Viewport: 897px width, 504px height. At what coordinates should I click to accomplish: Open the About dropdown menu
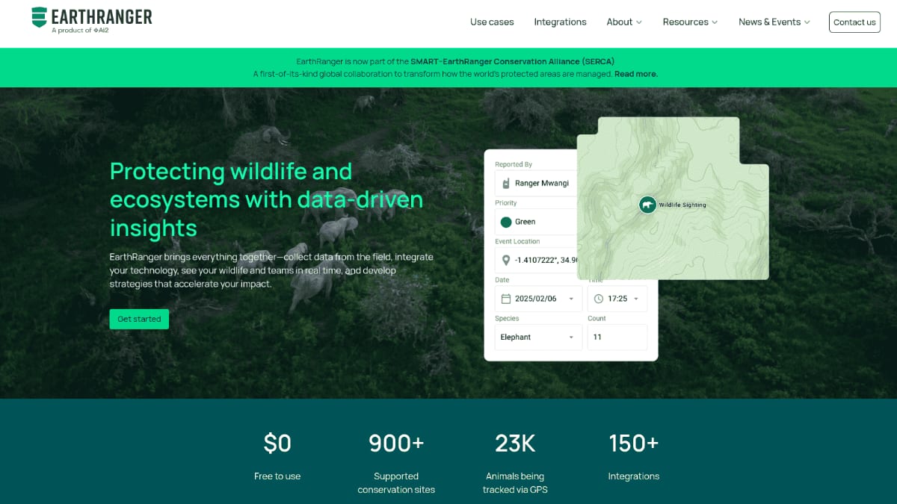(624, 22)
